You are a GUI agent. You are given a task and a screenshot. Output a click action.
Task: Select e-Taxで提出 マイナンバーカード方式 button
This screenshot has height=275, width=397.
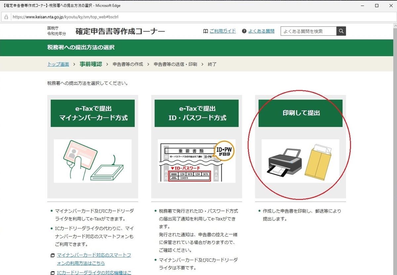(x=93, y=113)
